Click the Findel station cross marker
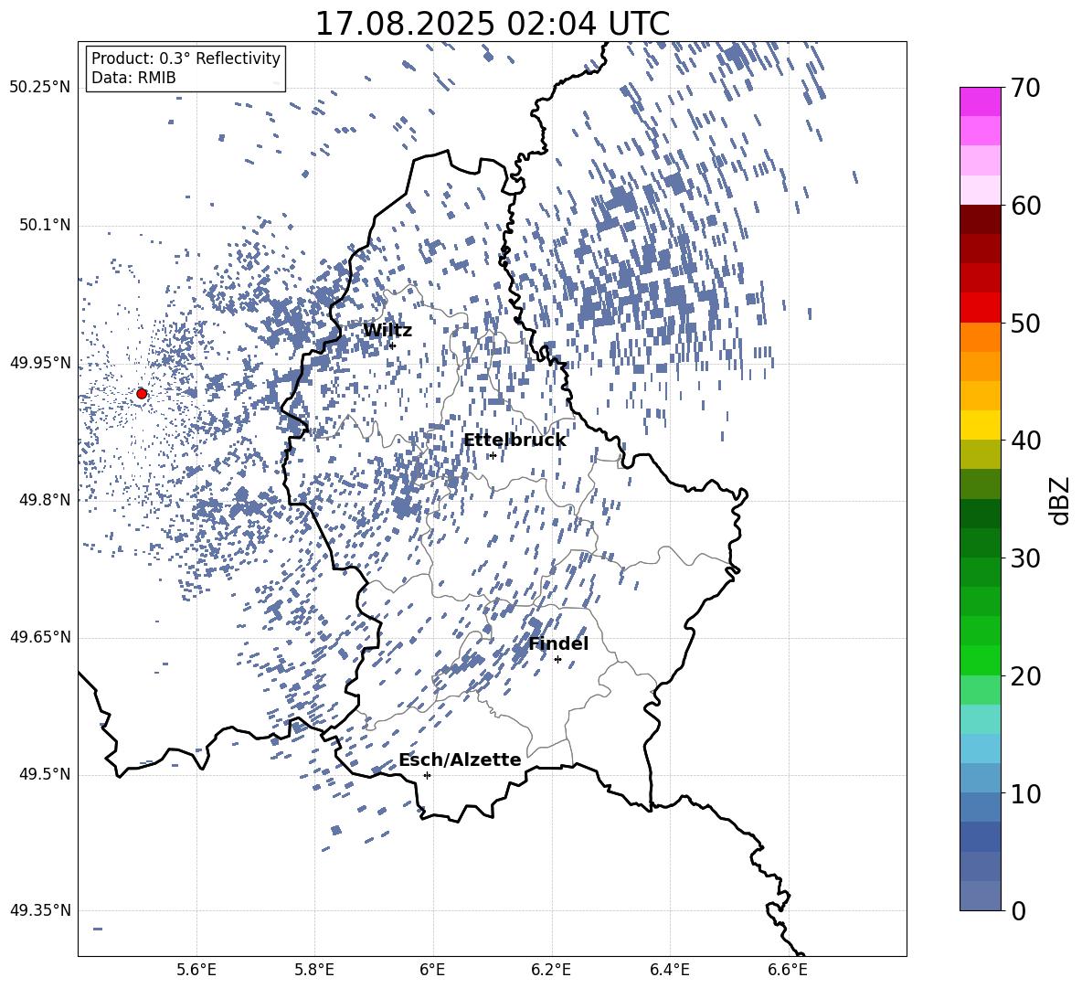The image size is (1082, 988). (x=557, y=659)
